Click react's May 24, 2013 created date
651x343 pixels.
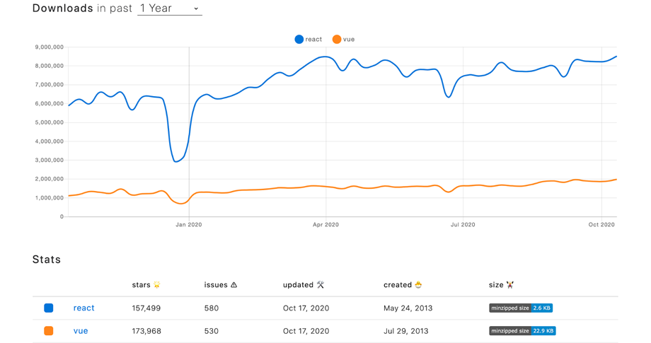(x=406, y=308)
